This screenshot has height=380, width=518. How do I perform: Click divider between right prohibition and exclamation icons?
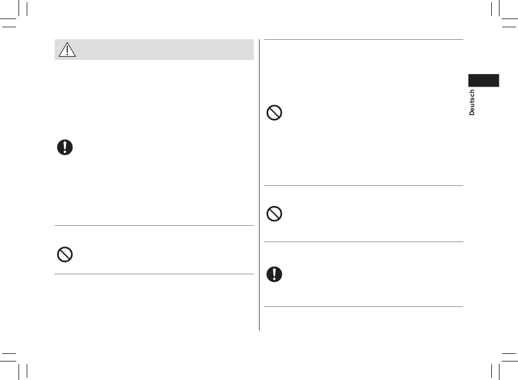[x=364, y=242]
